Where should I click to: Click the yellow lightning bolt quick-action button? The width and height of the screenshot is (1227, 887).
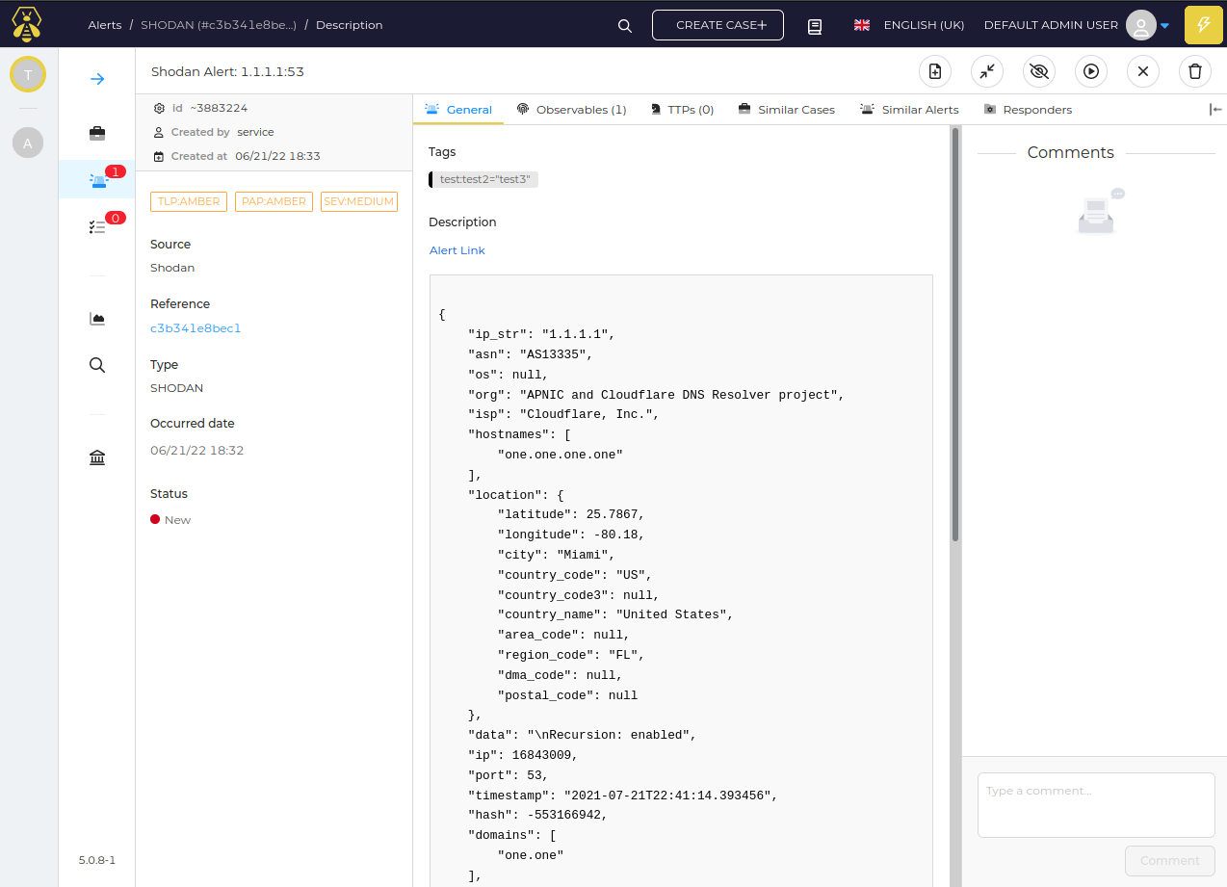[1203, 25]
